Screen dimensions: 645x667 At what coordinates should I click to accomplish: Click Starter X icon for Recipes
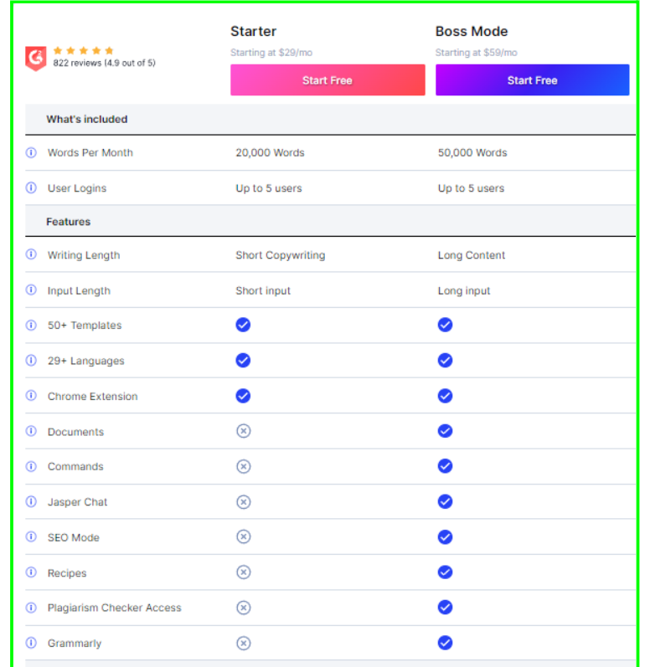click(244, 572)
